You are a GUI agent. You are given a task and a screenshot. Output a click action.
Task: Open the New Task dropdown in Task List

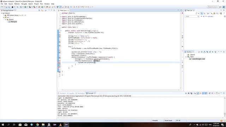pyautogui.click(x=198, y=13)
